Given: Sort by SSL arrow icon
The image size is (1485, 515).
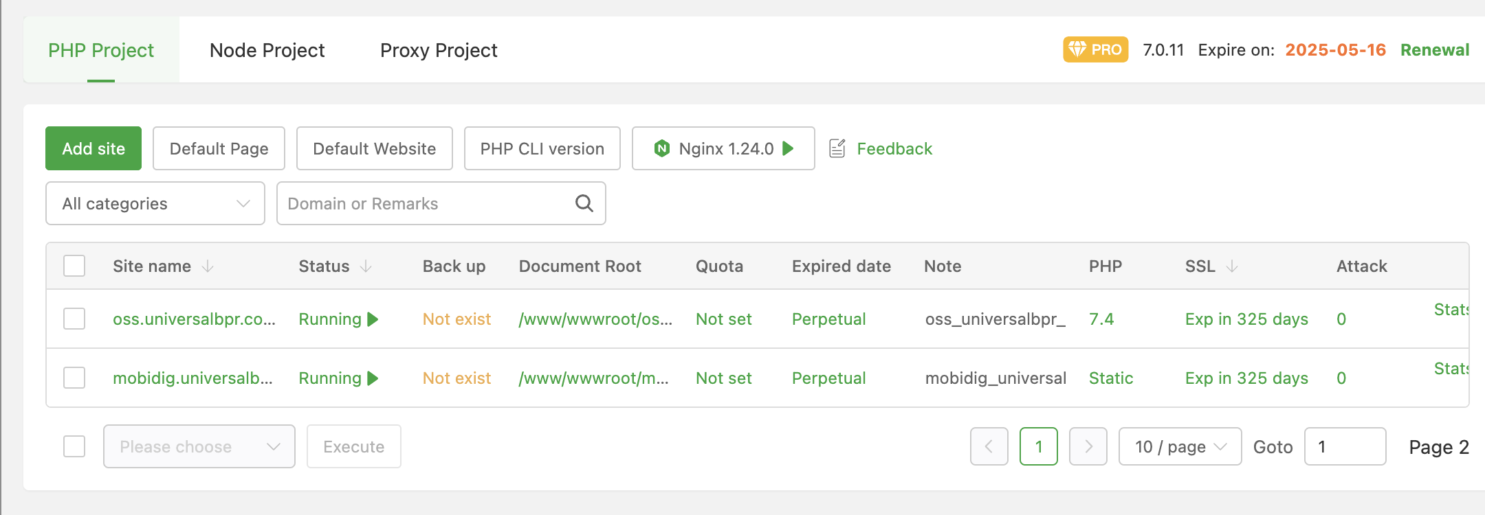Looking at the screenshot, I should pyautogui.click(x=1231, y=266).
